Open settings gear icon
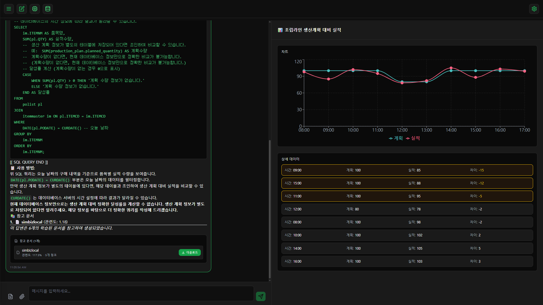The image size is (543, 305). 534,9
